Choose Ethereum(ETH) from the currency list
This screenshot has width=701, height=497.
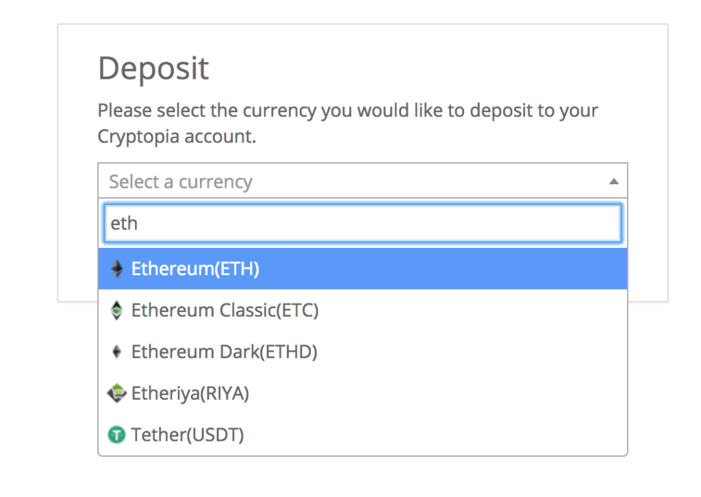pyautogui.click(x=363, y=268)
